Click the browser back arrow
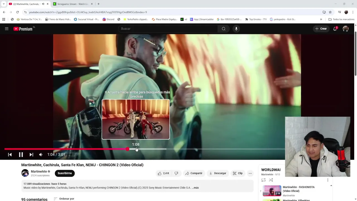This screenshot has height=201, width=357. click(4, 12)
